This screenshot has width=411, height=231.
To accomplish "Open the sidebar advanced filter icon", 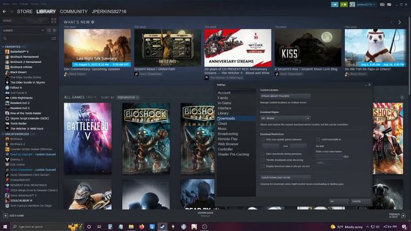I will pos(54,38).
